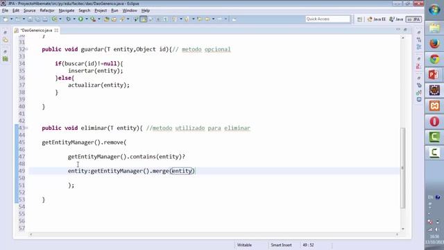Image resolution: width=444 pixels, height=250 pixels.
Task: Open the External Tools dropdown arrow
Action: [99, 19]
